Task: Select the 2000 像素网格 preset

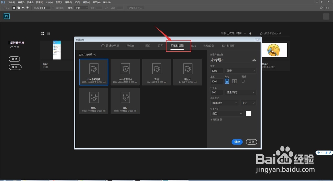Action: 125,72
